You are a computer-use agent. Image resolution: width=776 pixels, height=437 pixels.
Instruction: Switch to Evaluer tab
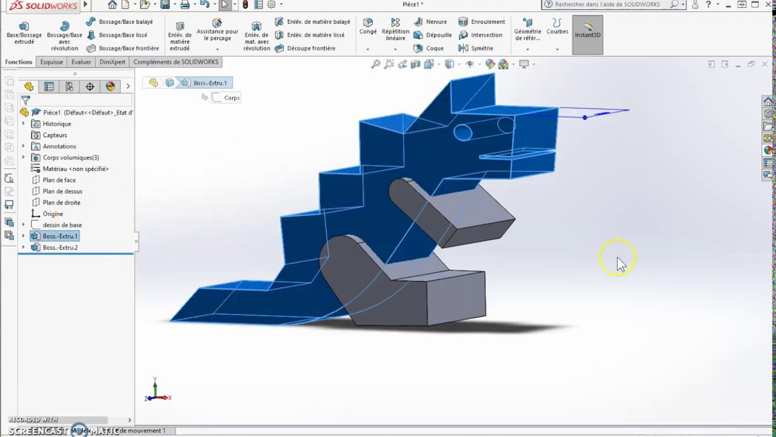[x=81, y=62]
